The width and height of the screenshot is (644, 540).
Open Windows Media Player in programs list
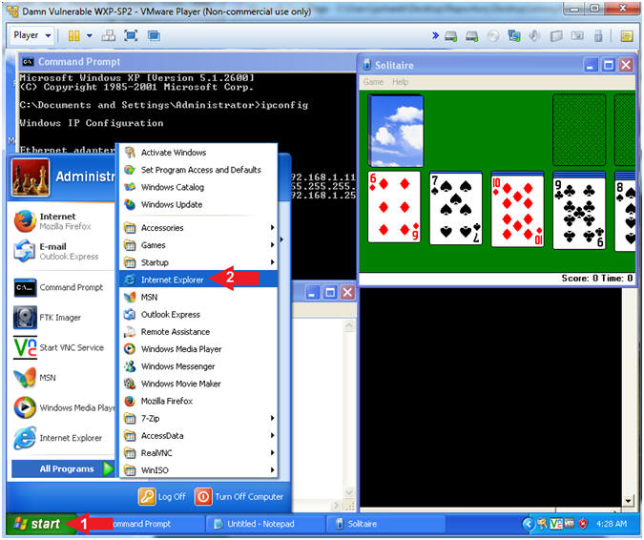click(198, 348)
